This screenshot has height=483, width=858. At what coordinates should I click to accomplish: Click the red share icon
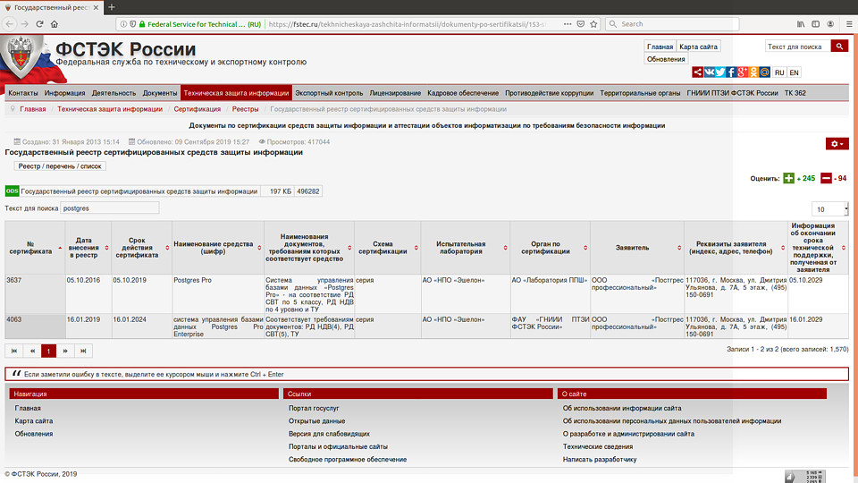698,72
